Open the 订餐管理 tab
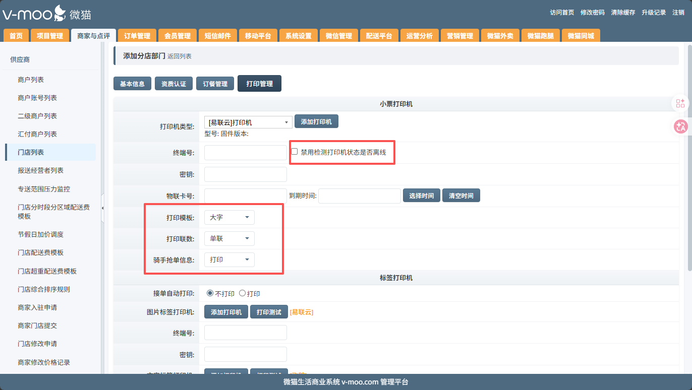 (x=215, y=84)
